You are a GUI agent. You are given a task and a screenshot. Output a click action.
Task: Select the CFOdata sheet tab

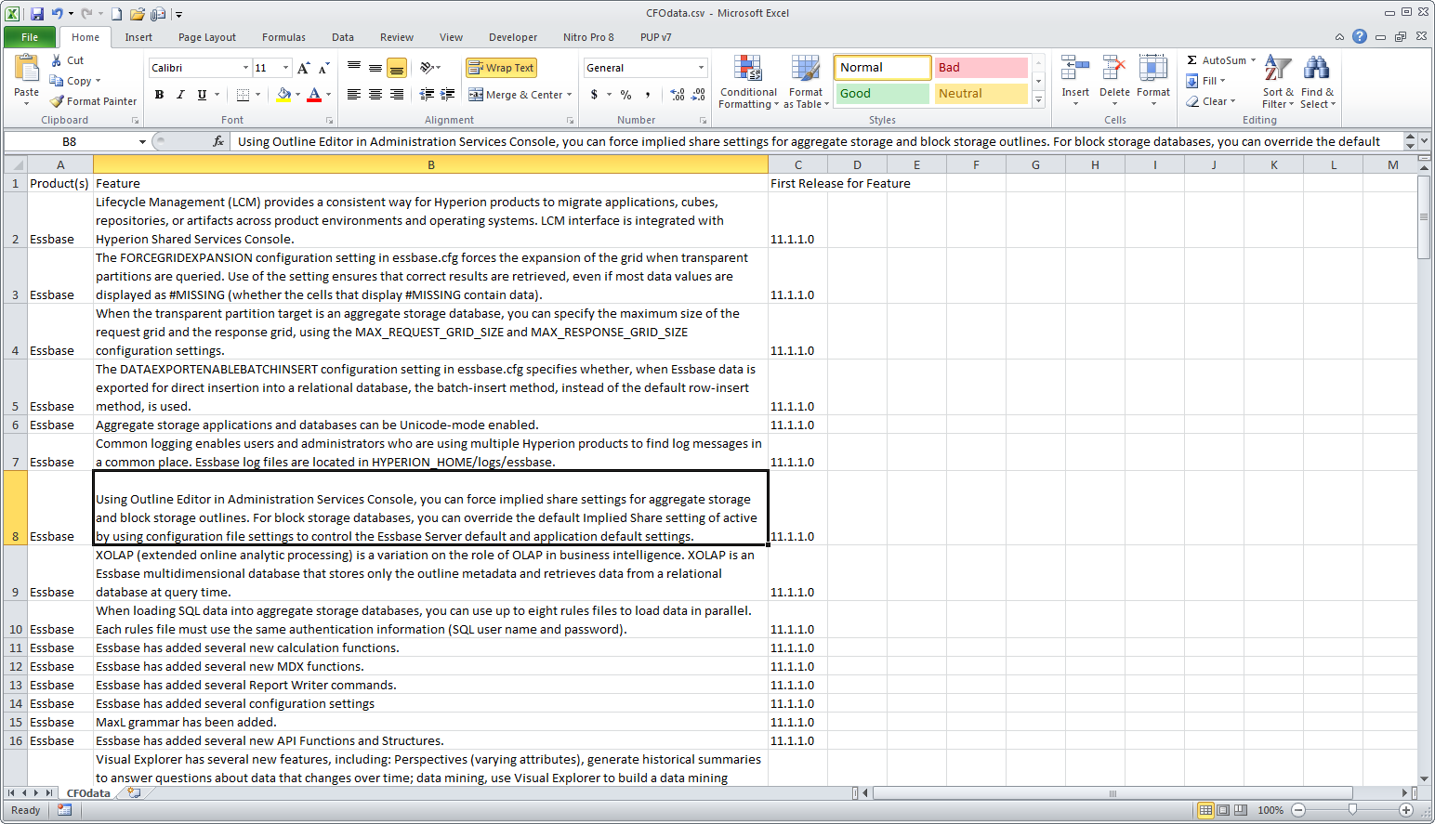88,793
